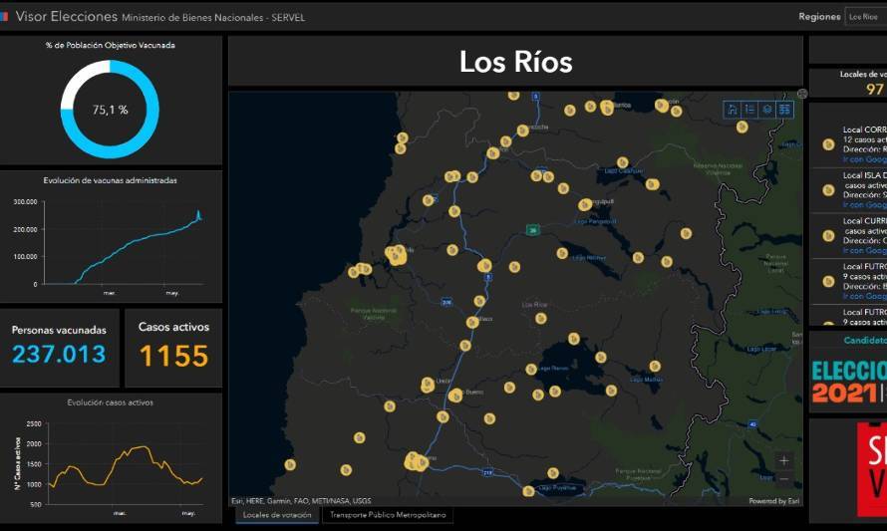Click the marker icon beside Local CORR entry
Image resolution: width=887 pixels, height=531 pixels.
(829, 144)
